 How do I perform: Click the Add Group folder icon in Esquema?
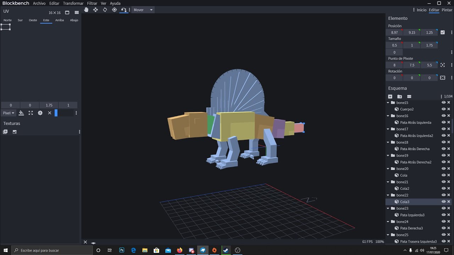click(x=399, y=96)
